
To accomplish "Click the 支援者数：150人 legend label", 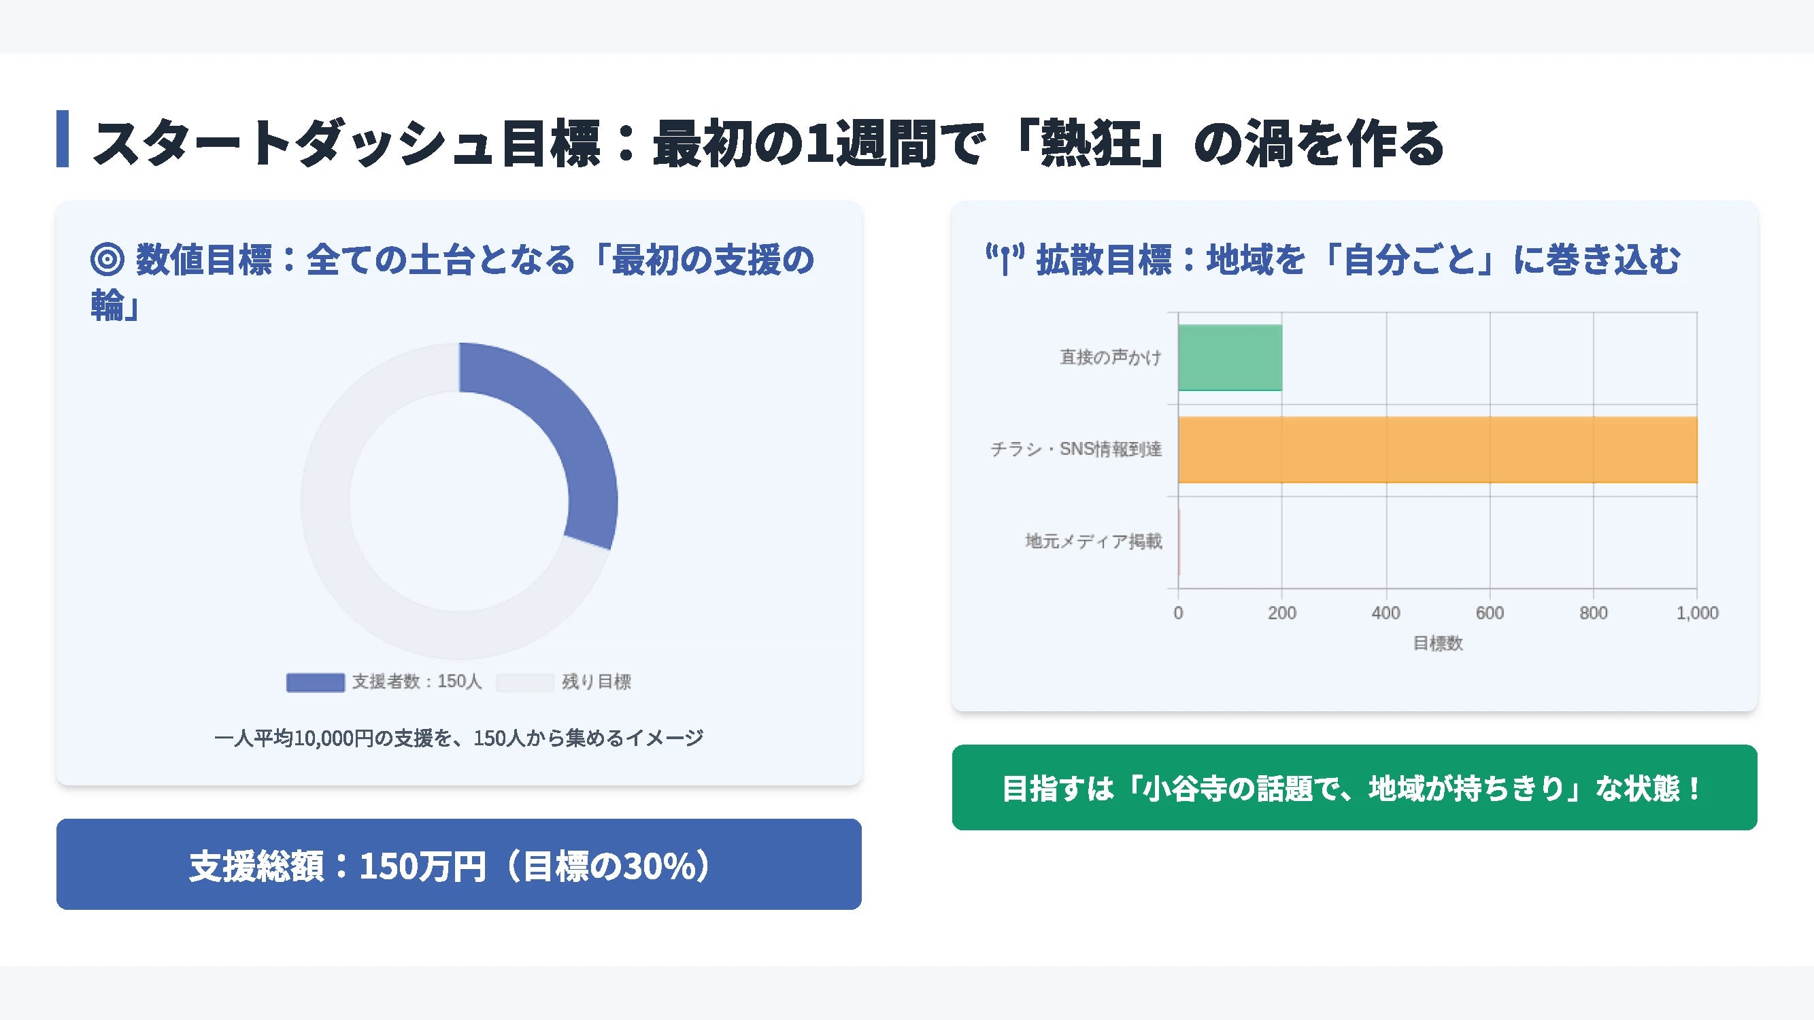I will (x=417, y=682).
